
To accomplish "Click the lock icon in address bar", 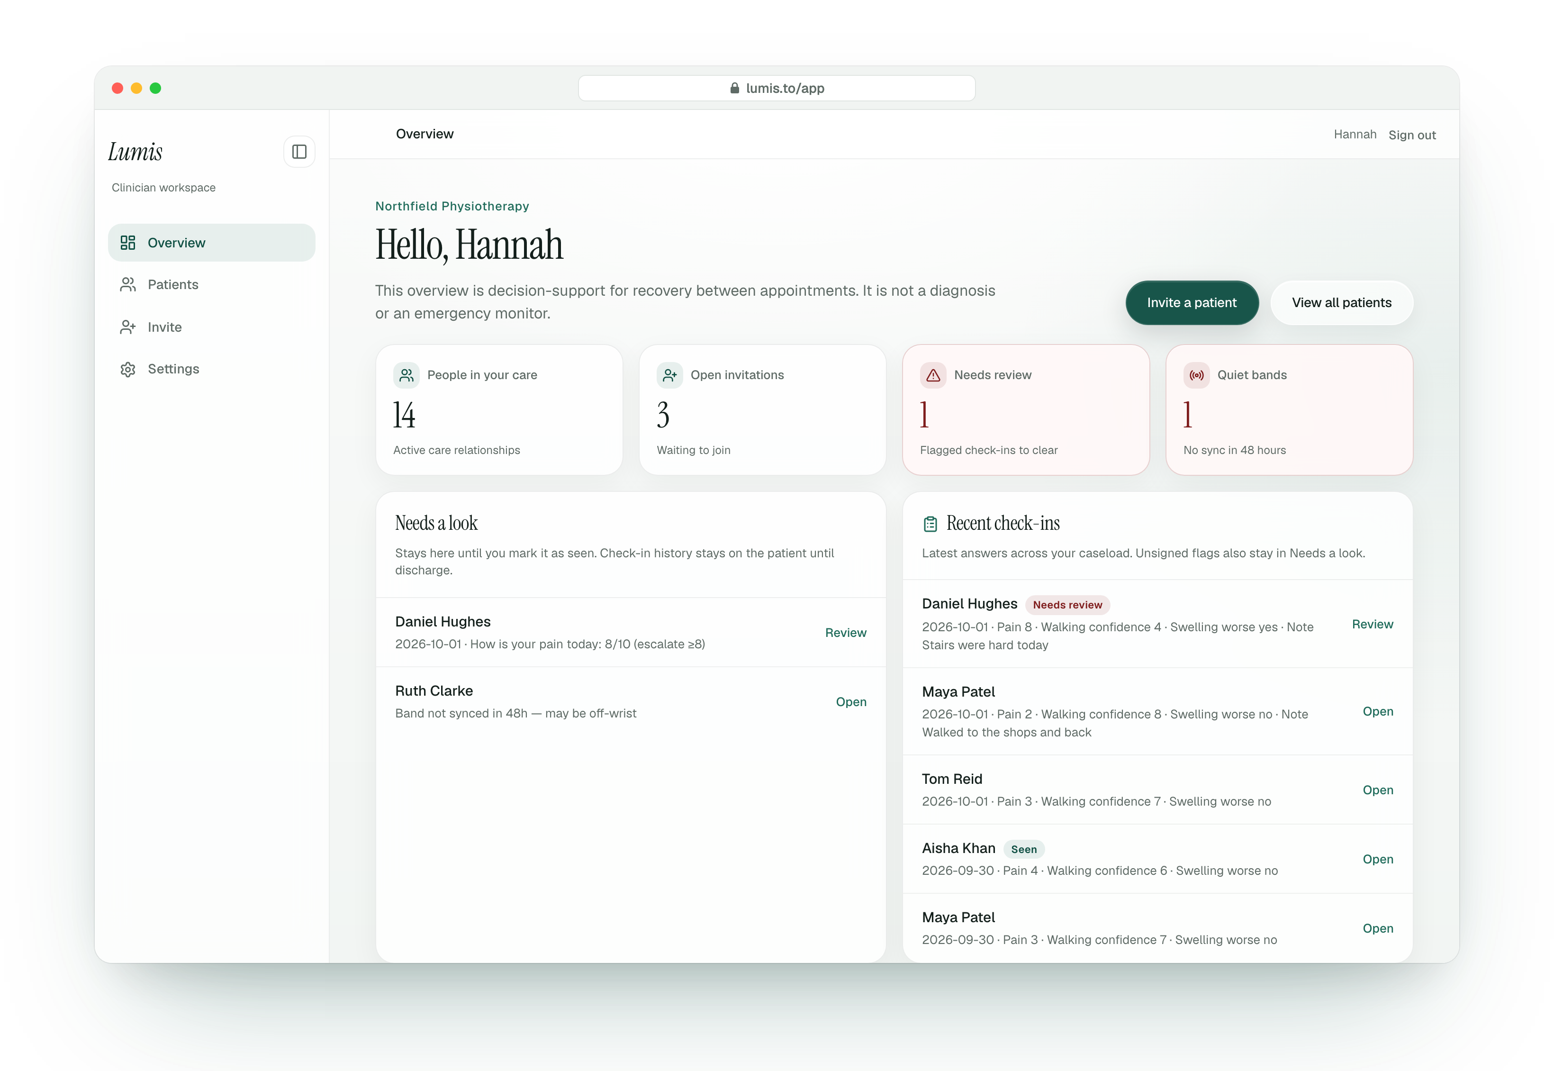I will (734, 88).
